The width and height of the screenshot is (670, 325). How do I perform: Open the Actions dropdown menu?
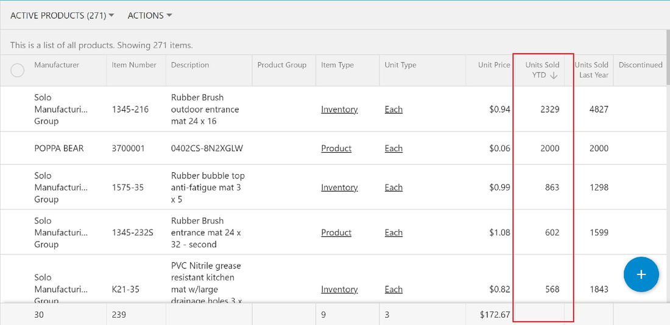click(x=150, y=15)
